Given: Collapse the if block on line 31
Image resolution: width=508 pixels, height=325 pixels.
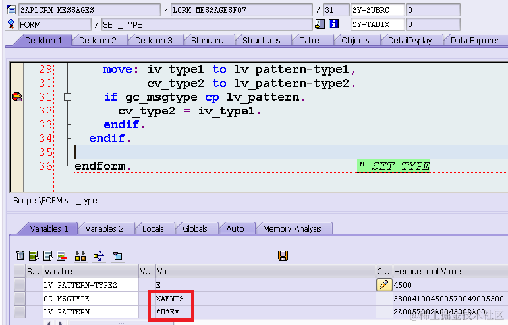Looking at the screenshot, I should click(67, 97).
